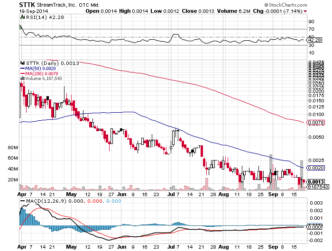Click the 19-Sep-2014 date label
The image size is (332, 251).
tap(34, 11)
